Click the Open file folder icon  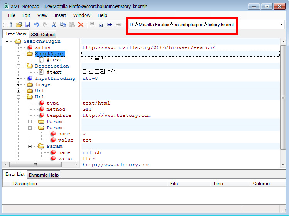(19, 25)
